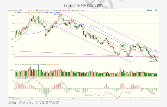Select the 10 month label on the time axis

coord(131,99)
